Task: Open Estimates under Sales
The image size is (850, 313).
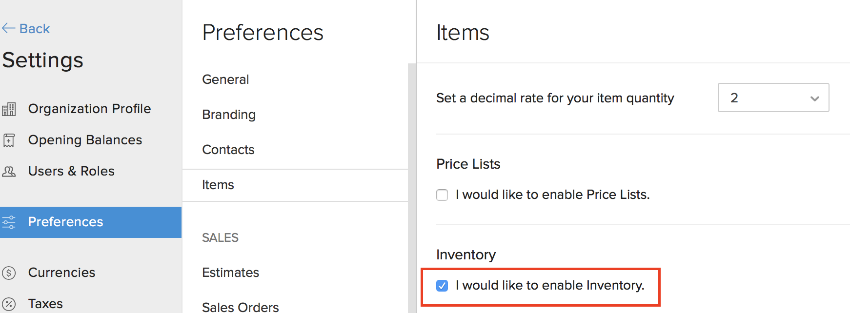Action: pyautogui.click(x=230, y=273)
